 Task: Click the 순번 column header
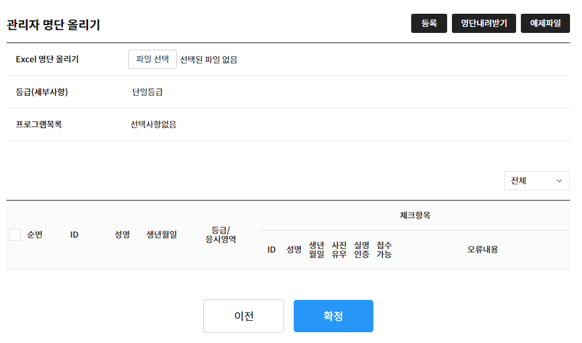(35, 235)
